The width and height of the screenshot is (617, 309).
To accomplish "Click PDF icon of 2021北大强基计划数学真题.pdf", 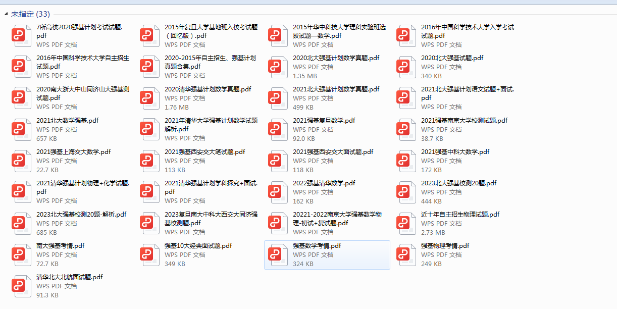I will point(278,98).
